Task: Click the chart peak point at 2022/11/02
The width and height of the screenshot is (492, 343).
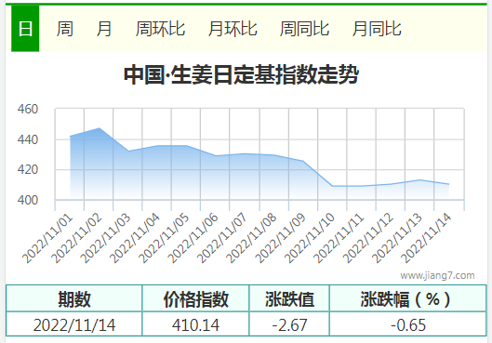Action: [100, 128]
